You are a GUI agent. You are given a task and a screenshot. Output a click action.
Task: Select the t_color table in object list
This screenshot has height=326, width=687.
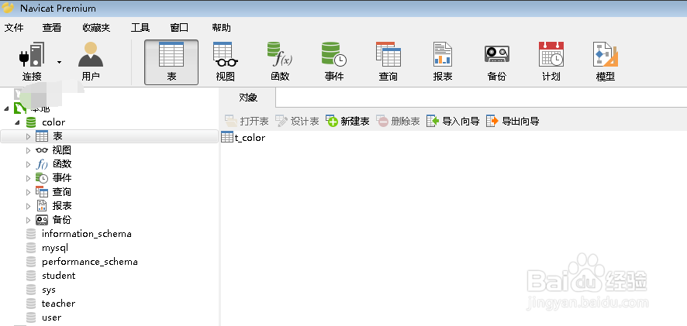(x=243, y=138)
